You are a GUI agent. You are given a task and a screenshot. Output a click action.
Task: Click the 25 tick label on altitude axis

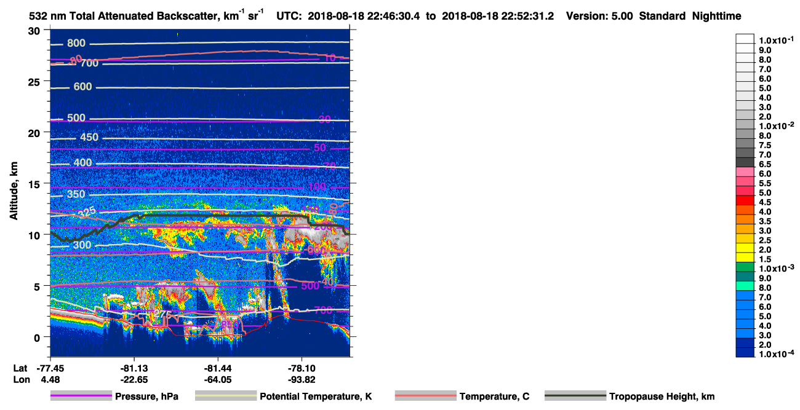[x=36, y=82]
